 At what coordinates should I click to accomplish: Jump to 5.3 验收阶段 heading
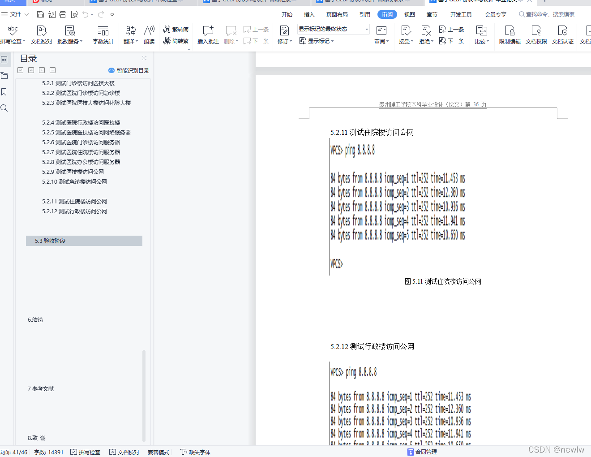(x=84, y=241)
